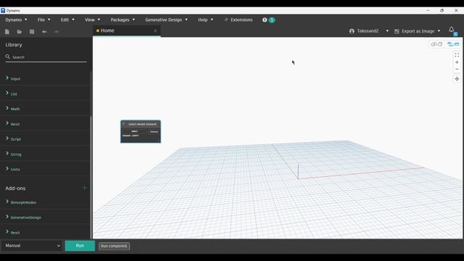Open the Extensions menu item

click(x=241, y=20)
